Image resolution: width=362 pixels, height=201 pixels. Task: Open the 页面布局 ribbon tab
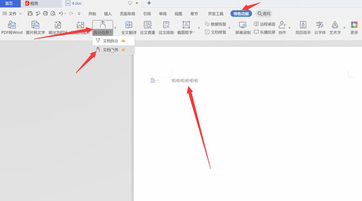[127, 13]
